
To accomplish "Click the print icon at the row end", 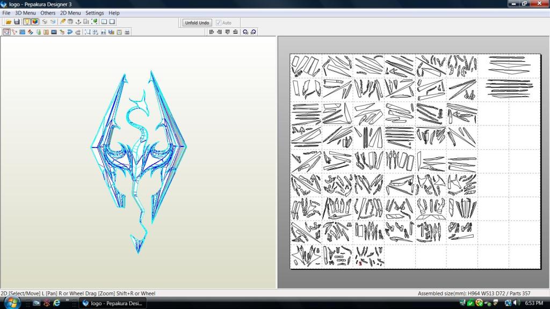I will (x=127, y=32).
